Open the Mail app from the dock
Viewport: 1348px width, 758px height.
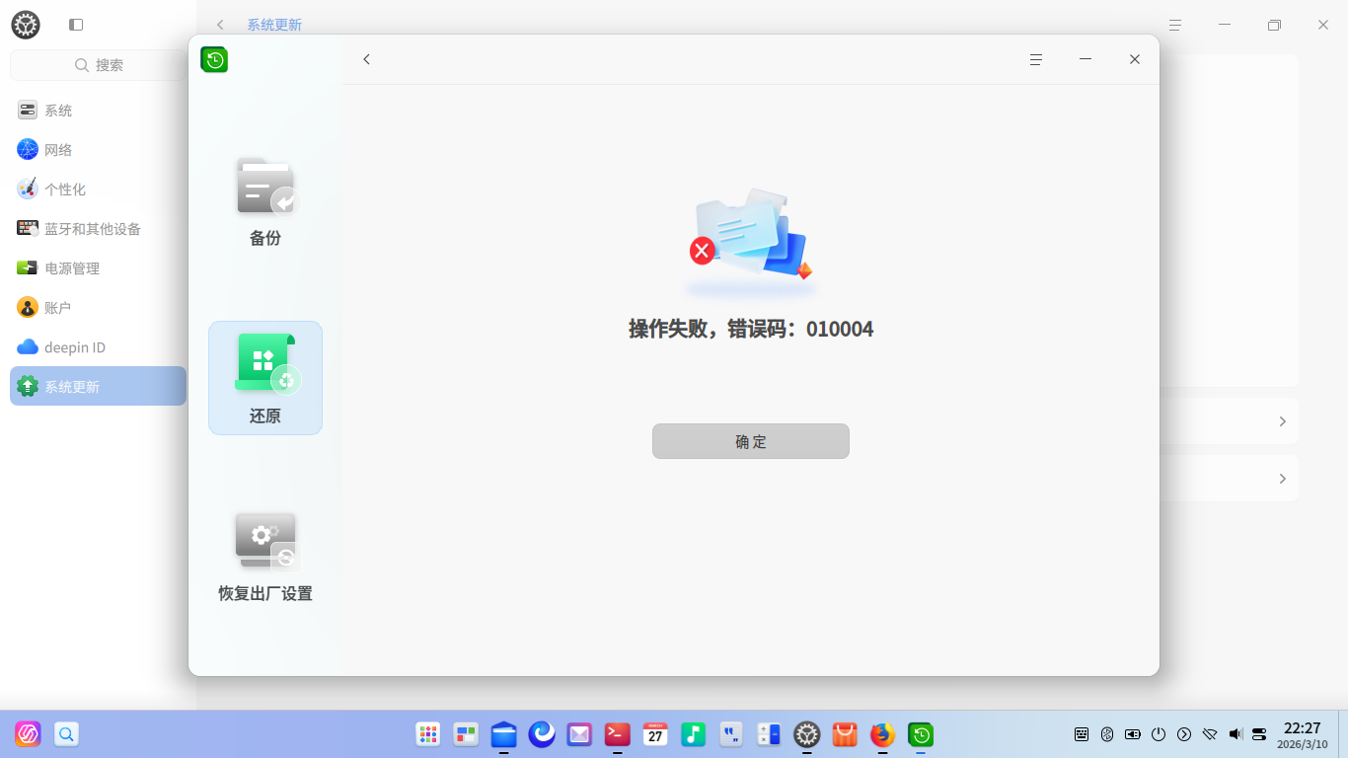click(x=578, y=734)
